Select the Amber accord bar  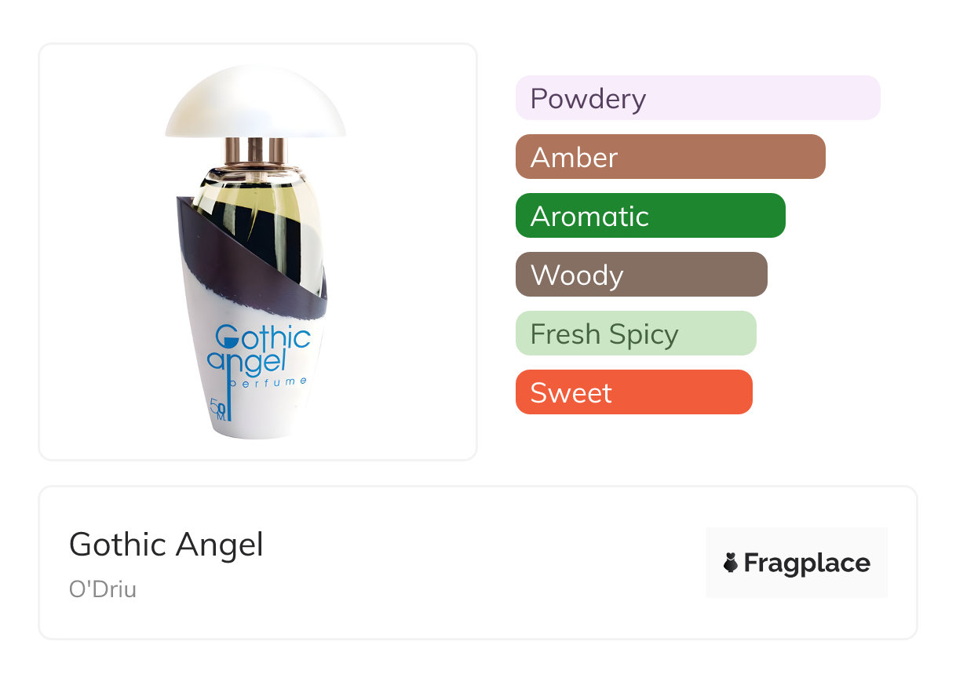click(670, 157)
